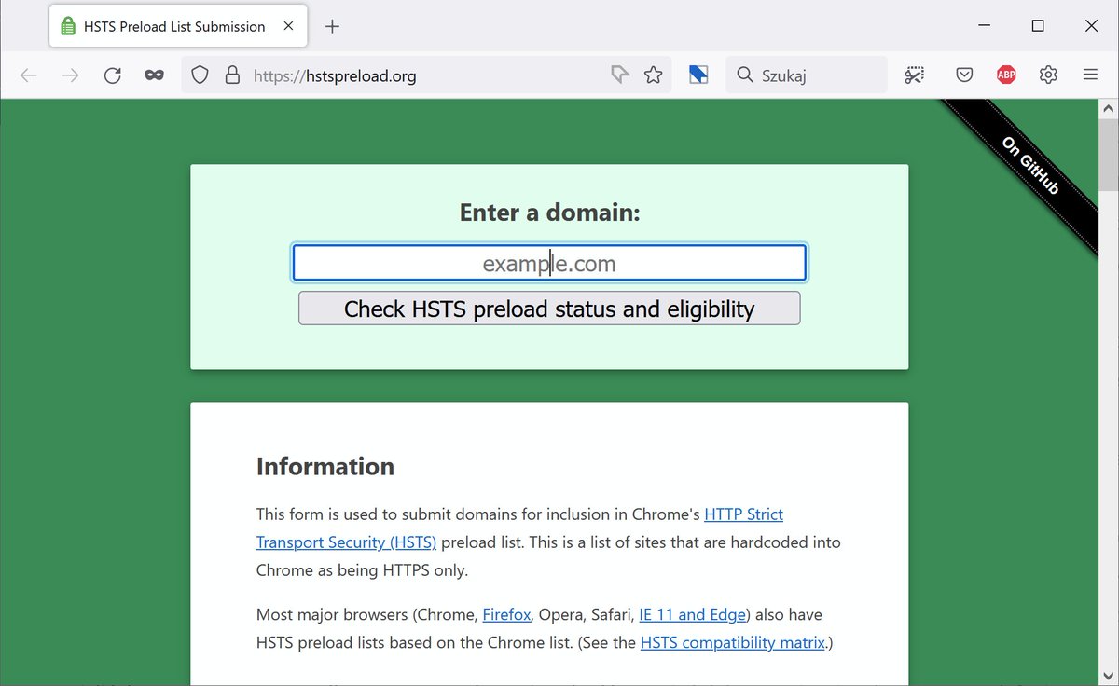The image size is (1119, 686).
Task: Click the private browsing mask icon
Action: [x=155, y=75]
